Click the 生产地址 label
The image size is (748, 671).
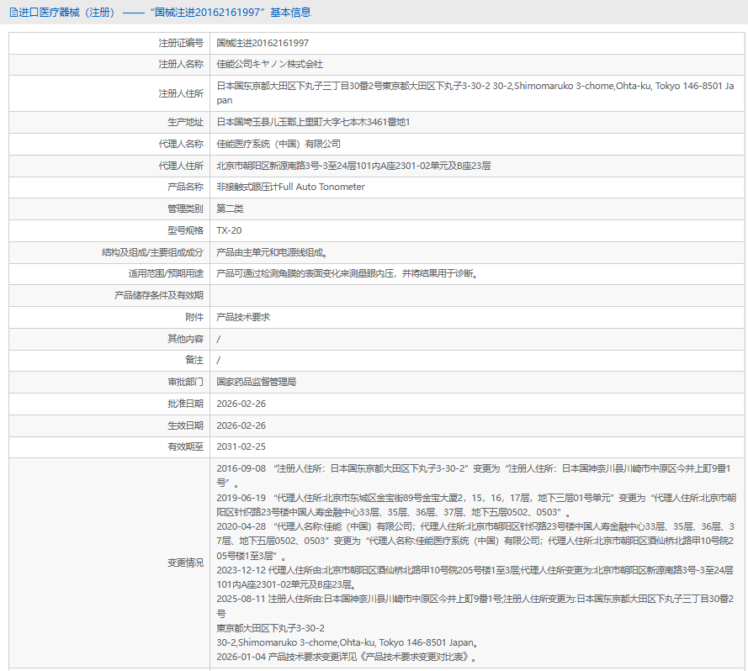point(185,122)
